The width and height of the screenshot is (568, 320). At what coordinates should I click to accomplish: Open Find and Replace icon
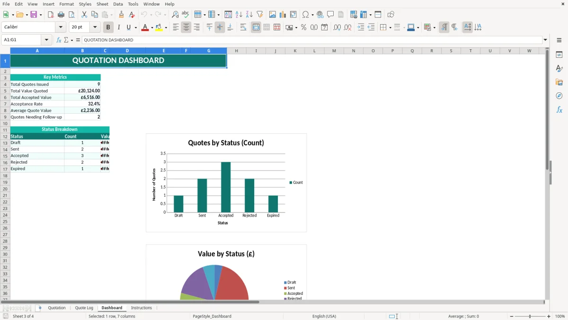tap(175, 15)
